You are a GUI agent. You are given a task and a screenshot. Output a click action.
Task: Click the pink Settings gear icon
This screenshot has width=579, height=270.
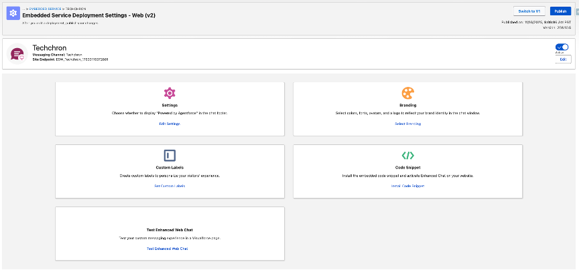click(170, 93)
